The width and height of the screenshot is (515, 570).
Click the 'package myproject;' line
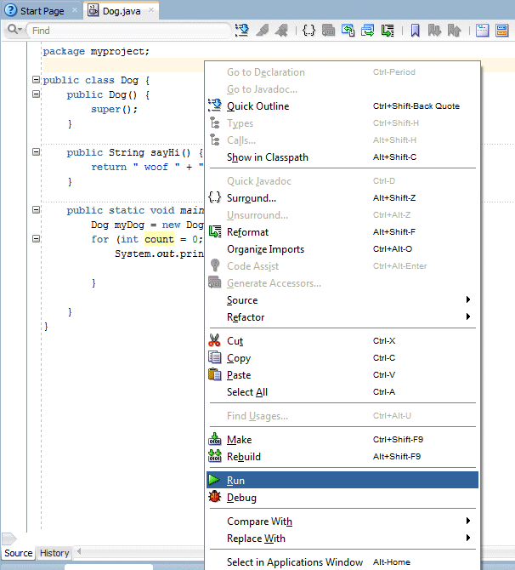96,51
